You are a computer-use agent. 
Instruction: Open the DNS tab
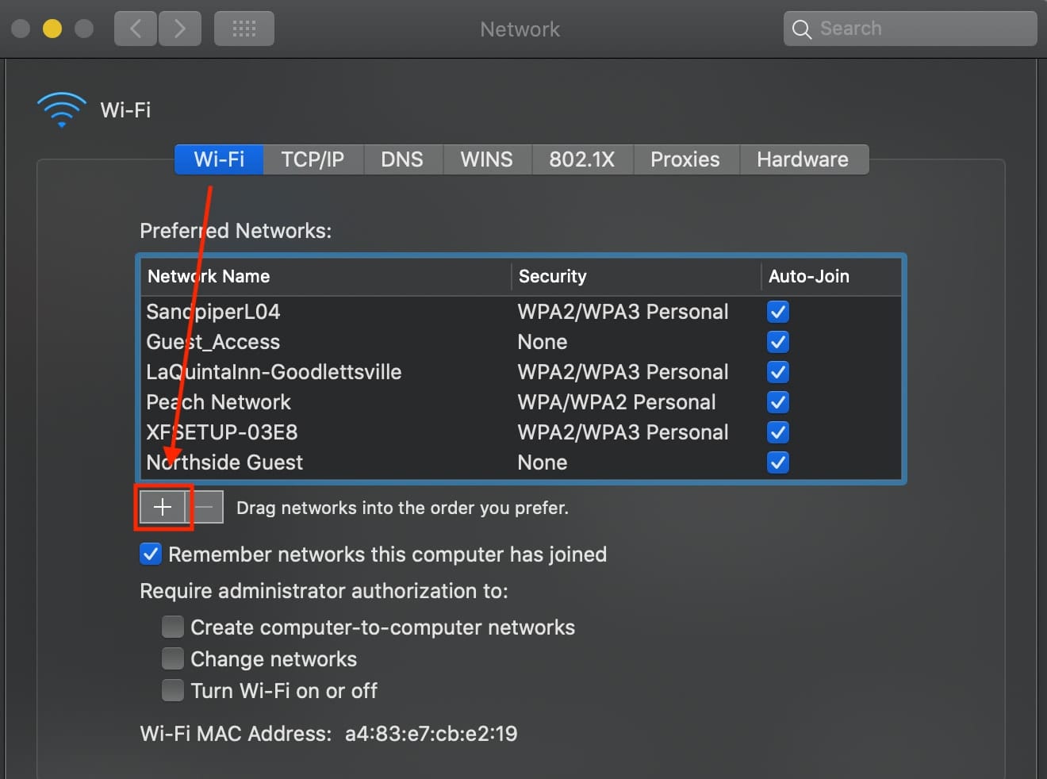pyautogui.click(x=402, y=159)
